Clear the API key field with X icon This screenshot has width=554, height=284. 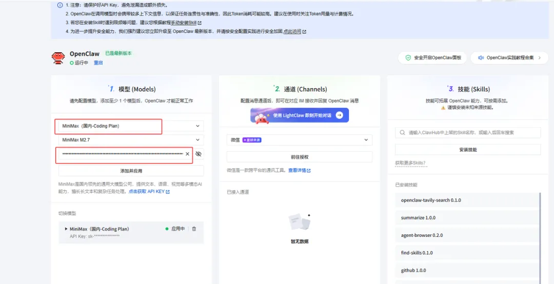click(x=188, y=154)
